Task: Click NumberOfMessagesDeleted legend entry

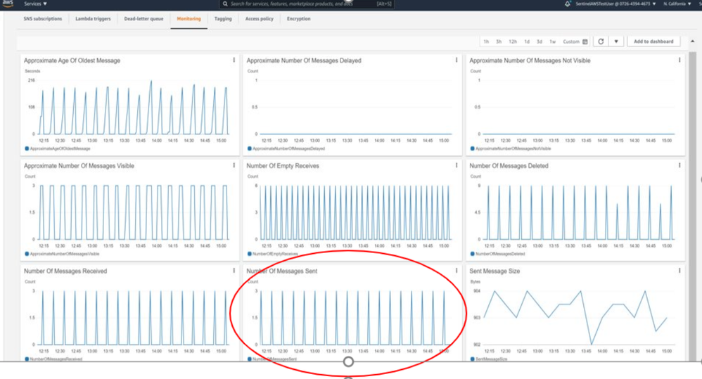Action: click(497, 254)
